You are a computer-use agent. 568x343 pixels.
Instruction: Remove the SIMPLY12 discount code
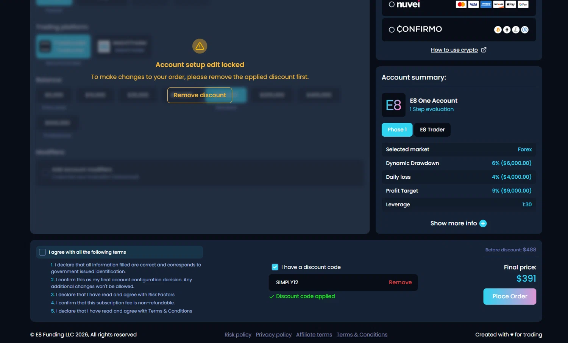pyautogui.click(x=400, y=282)
